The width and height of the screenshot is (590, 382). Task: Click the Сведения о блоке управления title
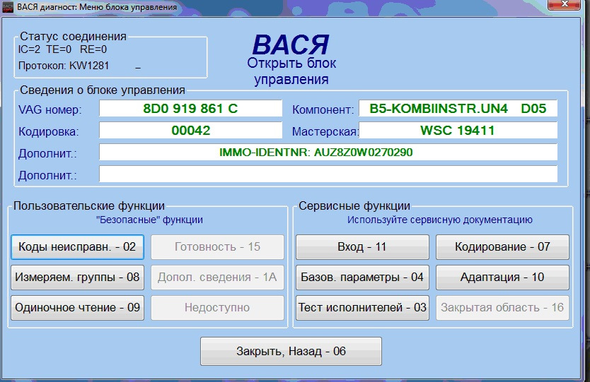coord(103,90)
